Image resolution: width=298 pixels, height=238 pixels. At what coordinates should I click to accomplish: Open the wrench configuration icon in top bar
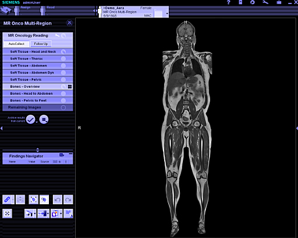click(x=265, y=2)
